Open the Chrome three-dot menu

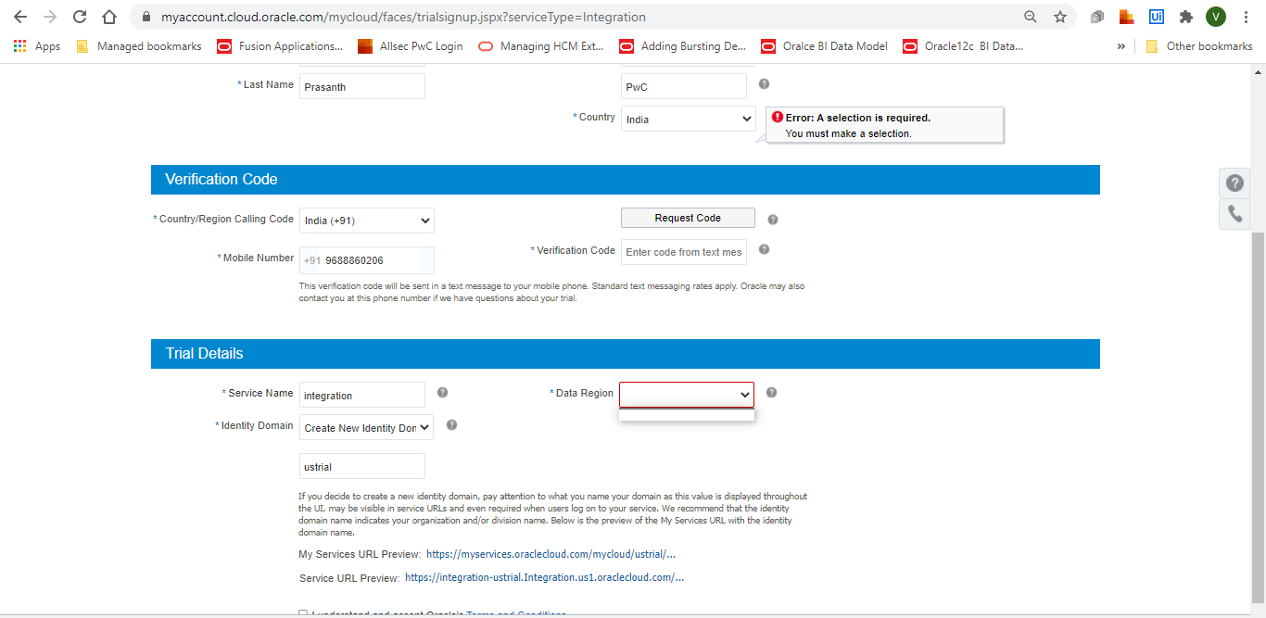pyautogui.click(x=1246, y=17)
